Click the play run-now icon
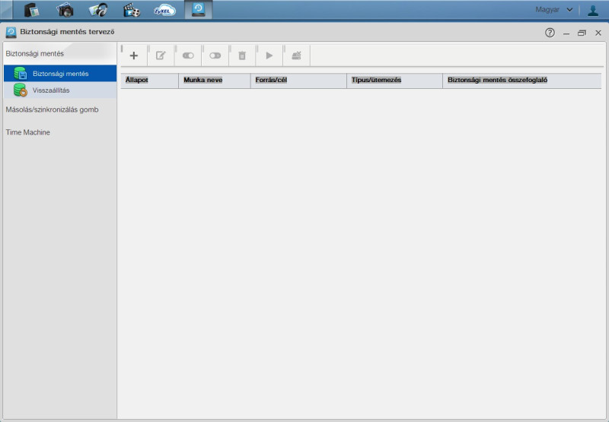This screenshot has height=422, width=609. (269, 56)
